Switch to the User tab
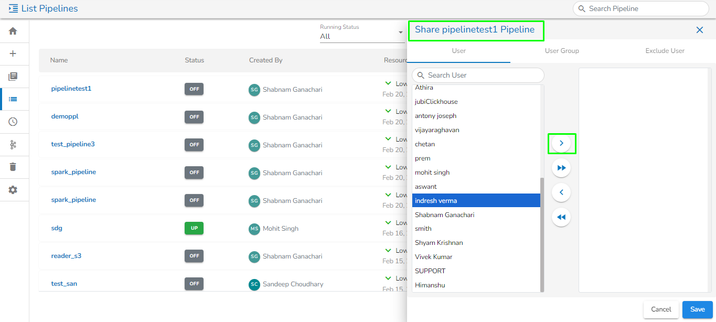This screenshot has height=322, width=716. point(459,51)
